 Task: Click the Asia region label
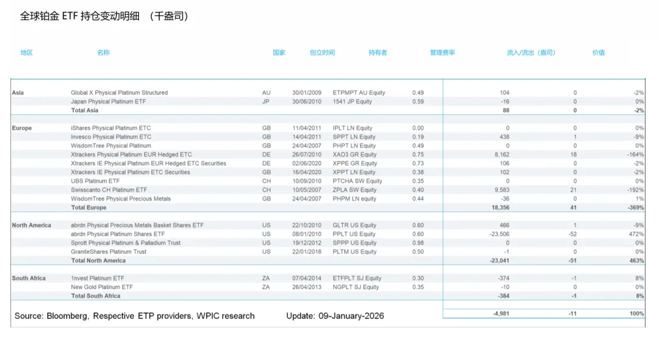click(x=18, y=93)
